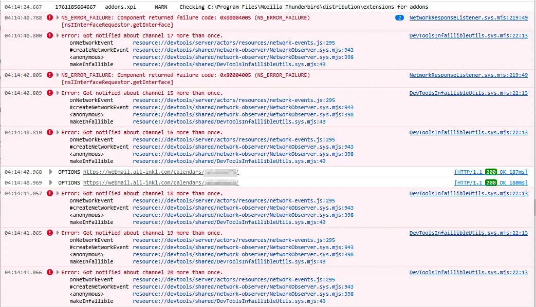This screenshot has height=307, width=536.
Task: Open DevToolsInfaillibleUtils.sys.mjs:22:13 link for channel 16
Action: [x=468, y=133]
